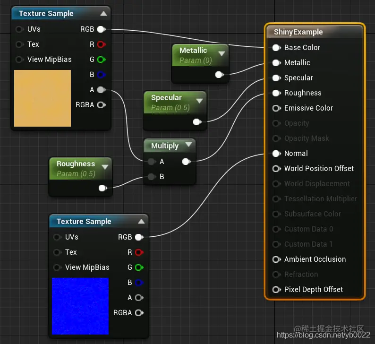Click RGB output pin of bottom Texture Sample
The width and height of the screenshot is (375, 344).
coord(139,237)
